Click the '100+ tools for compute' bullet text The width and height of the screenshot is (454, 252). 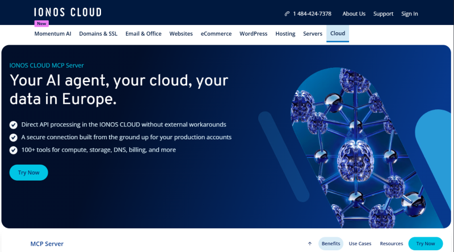[x=98, y=150]
